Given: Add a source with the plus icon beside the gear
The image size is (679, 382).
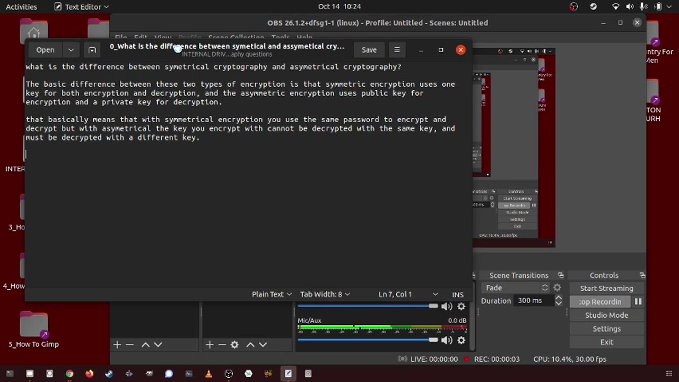Looking at the screenshot, I should coord(210,344).
